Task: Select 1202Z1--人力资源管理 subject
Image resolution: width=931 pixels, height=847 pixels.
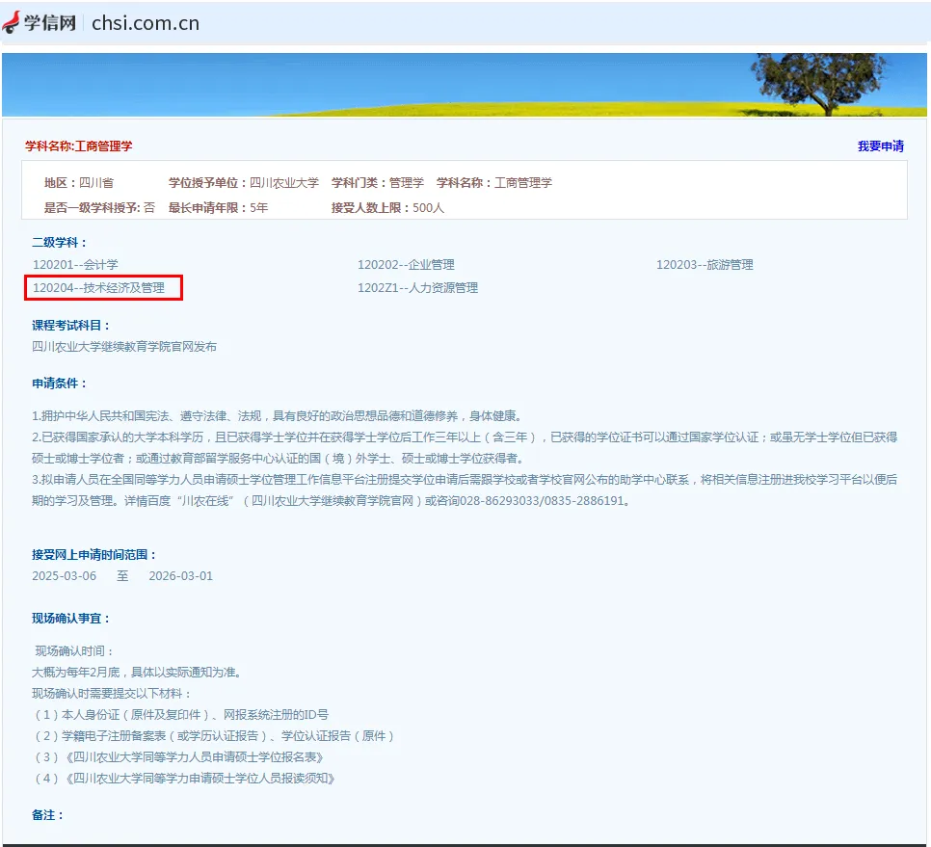Action: (x=417, y=288)
